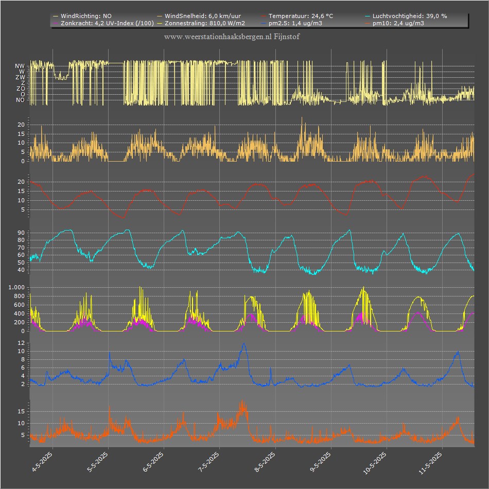489x489 pixels.
Task: Click the 9-5-2025 date label
Action: 321,462
